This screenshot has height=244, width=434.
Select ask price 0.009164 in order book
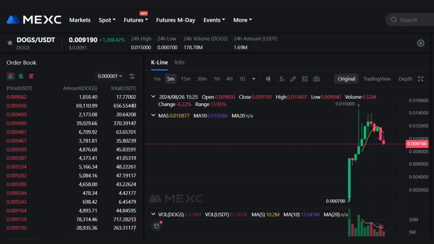tap(17, 210)
